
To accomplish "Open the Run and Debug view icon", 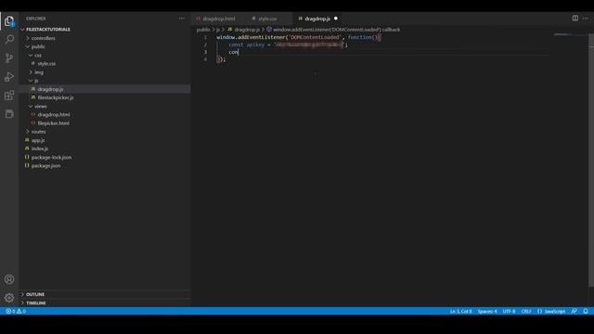I will click(9, 76).
